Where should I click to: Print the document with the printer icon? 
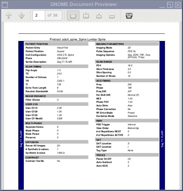click(129, 16)
